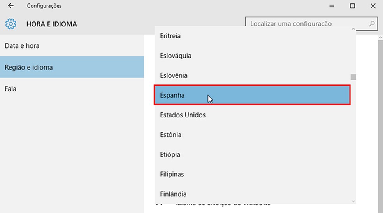The height and width of the screenshot is (213, 383).
Task: Select Eslováquia in the list
Action: click(176, 56)
